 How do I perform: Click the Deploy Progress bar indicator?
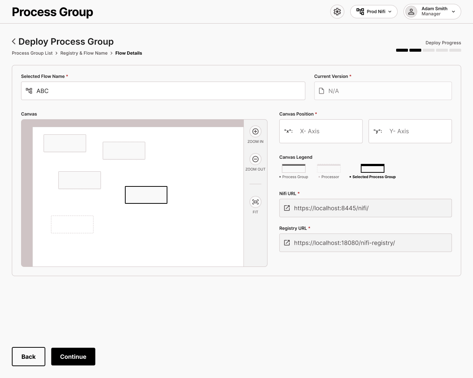point(429,50)
